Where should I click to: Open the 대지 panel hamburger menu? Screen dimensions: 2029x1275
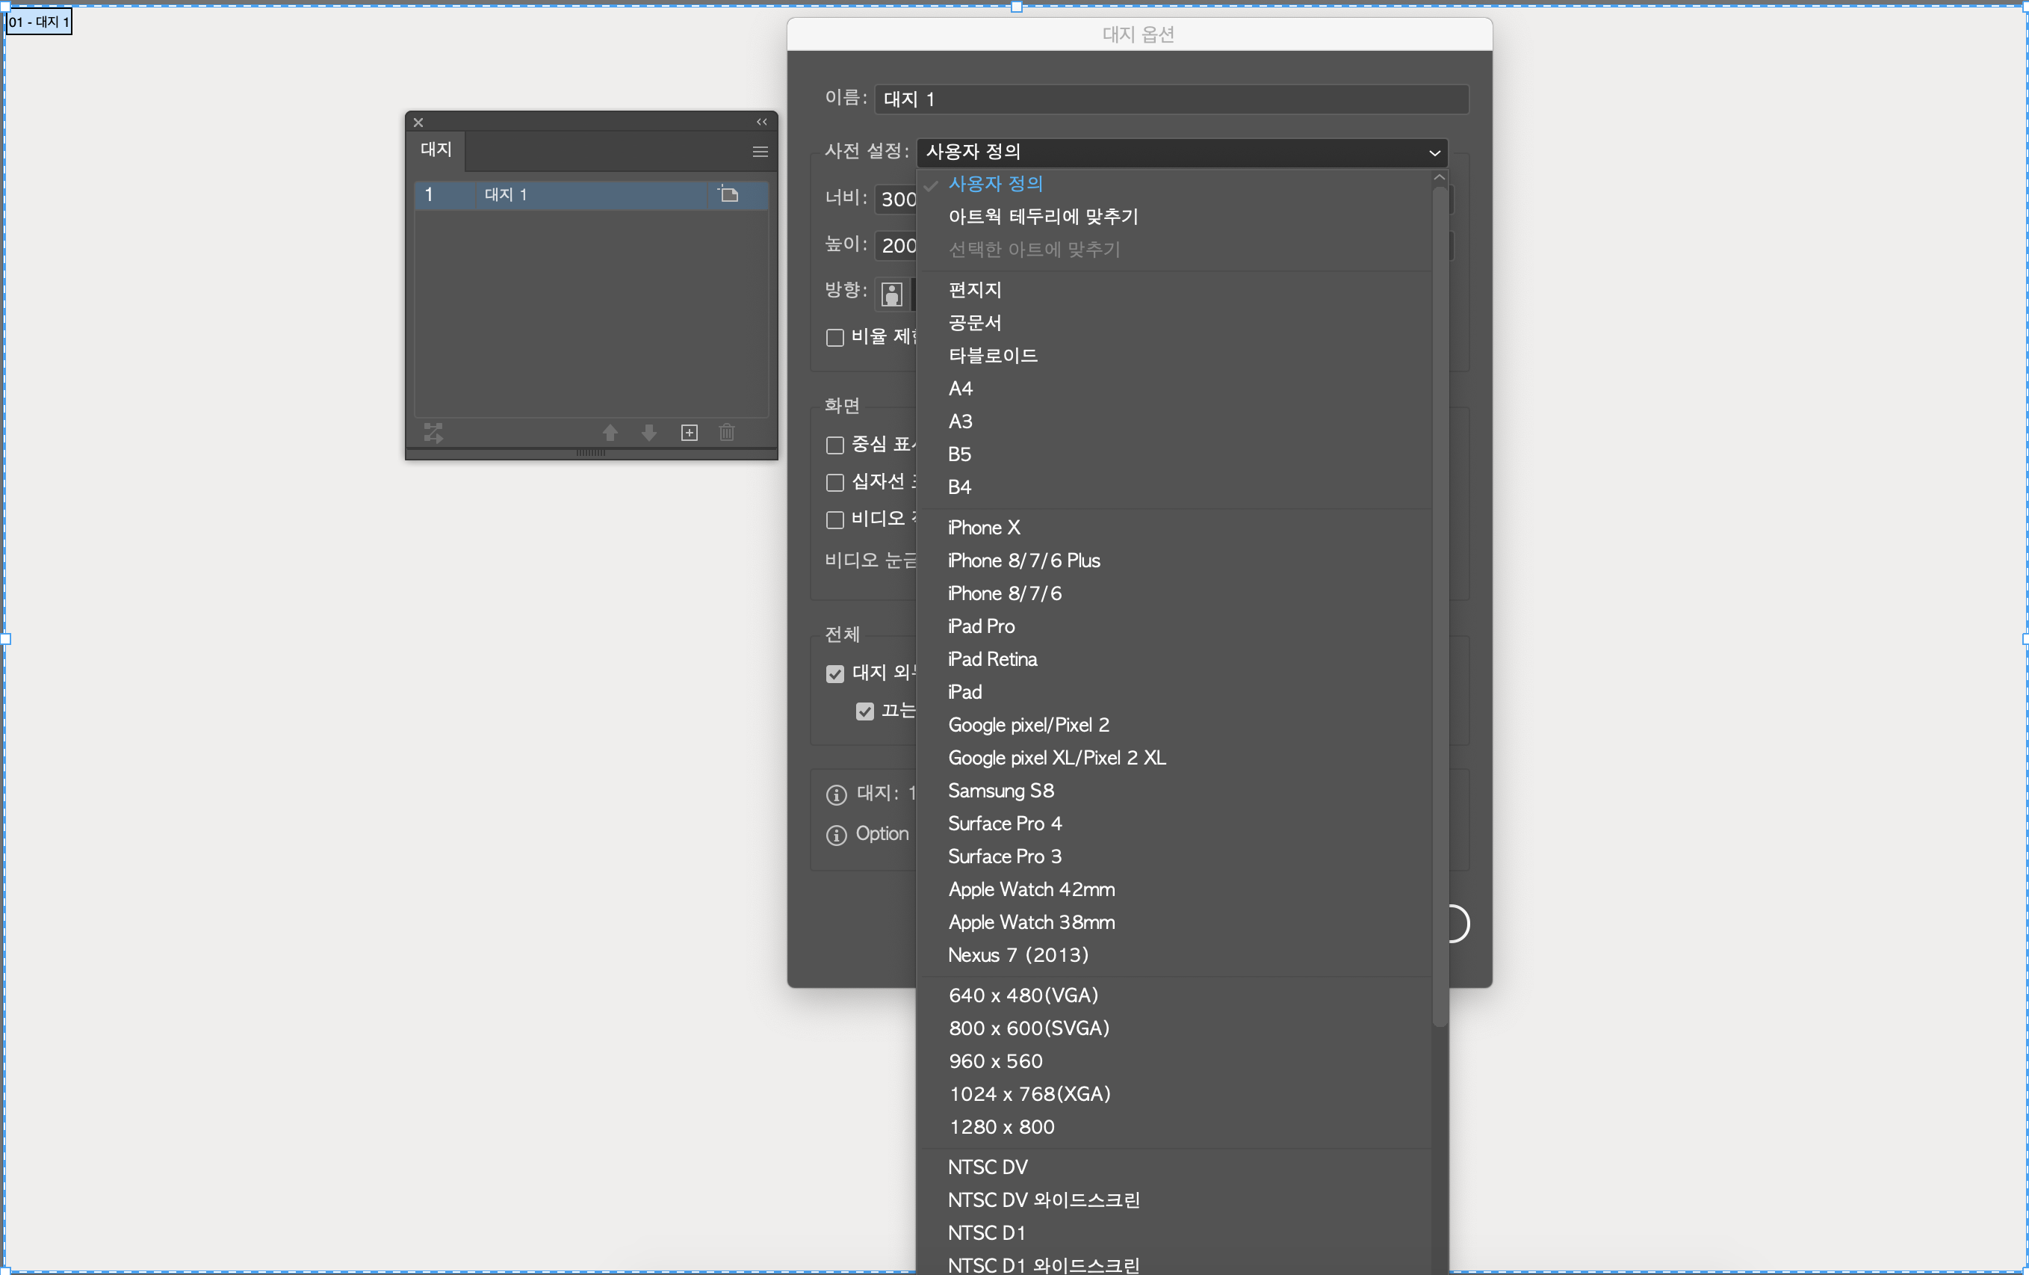pyautogui.click(x=760, y=152)
